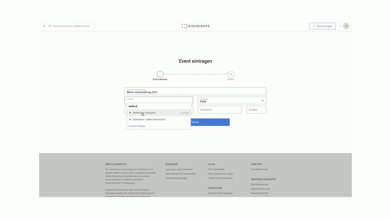This screenshot has height=219, width=391.
Task: Click the DIGINIGHTS logo
Action: tap(195, 26)
